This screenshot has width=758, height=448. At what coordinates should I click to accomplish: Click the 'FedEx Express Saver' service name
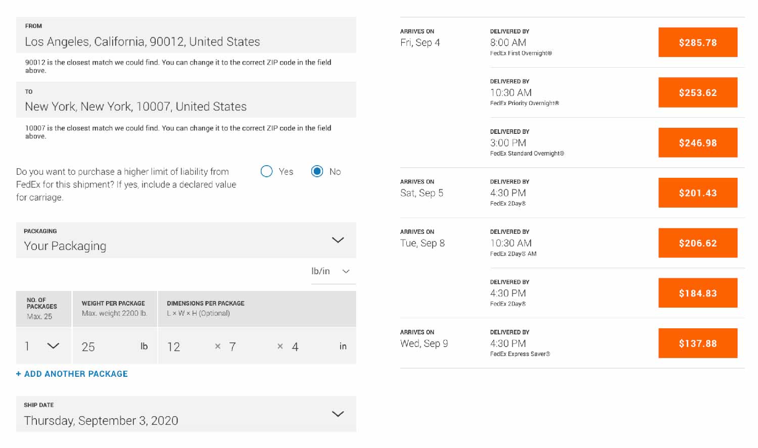tap(520, 354)
